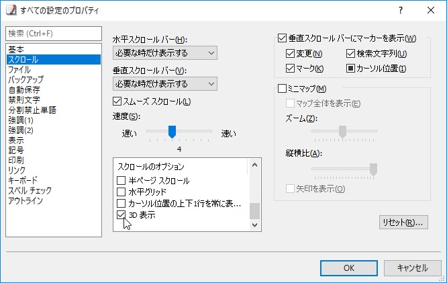Open the 自動保存 category
The width and height of the screenshot is (447, 283).
click(x=54, y=89)
